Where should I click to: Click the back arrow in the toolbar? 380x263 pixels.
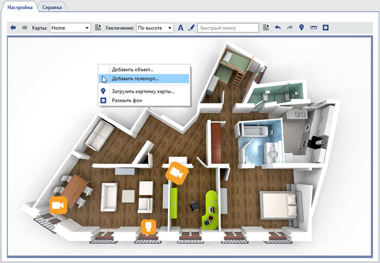(x=13, y=27)
